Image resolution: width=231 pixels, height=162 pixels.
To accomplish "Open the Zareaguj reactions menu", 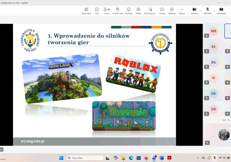I will (129, 10).
